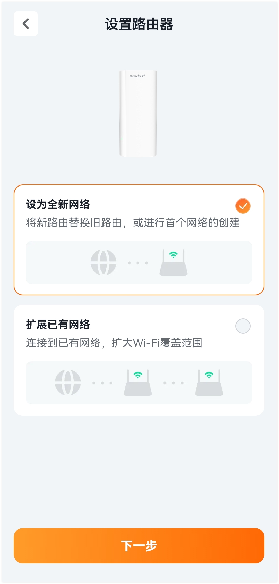The height and width of the screenshot is (584, 279).
Task: Click the 设为全新网络 option title
Action: pos(58,204)
